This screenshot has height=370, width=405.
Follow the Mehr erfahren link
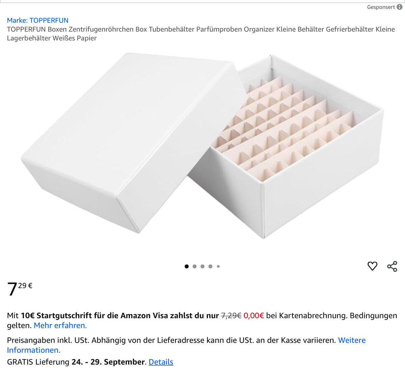[x=60, y=326]
